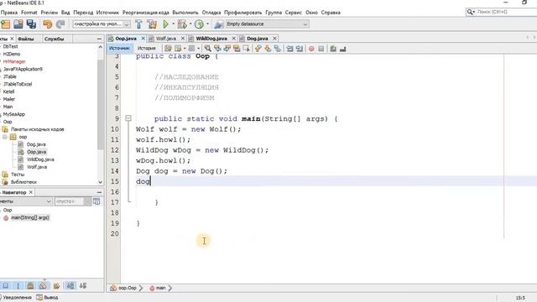Select the Dog.java editor tab
The height and width of the screenshot is (302, 537).
pos(258,39)
